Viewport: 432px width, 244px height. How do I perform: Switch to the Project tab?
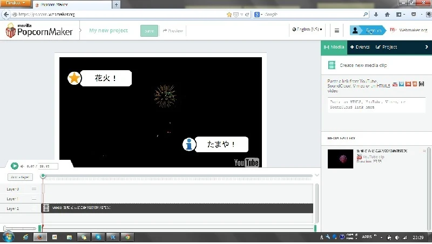386,47
